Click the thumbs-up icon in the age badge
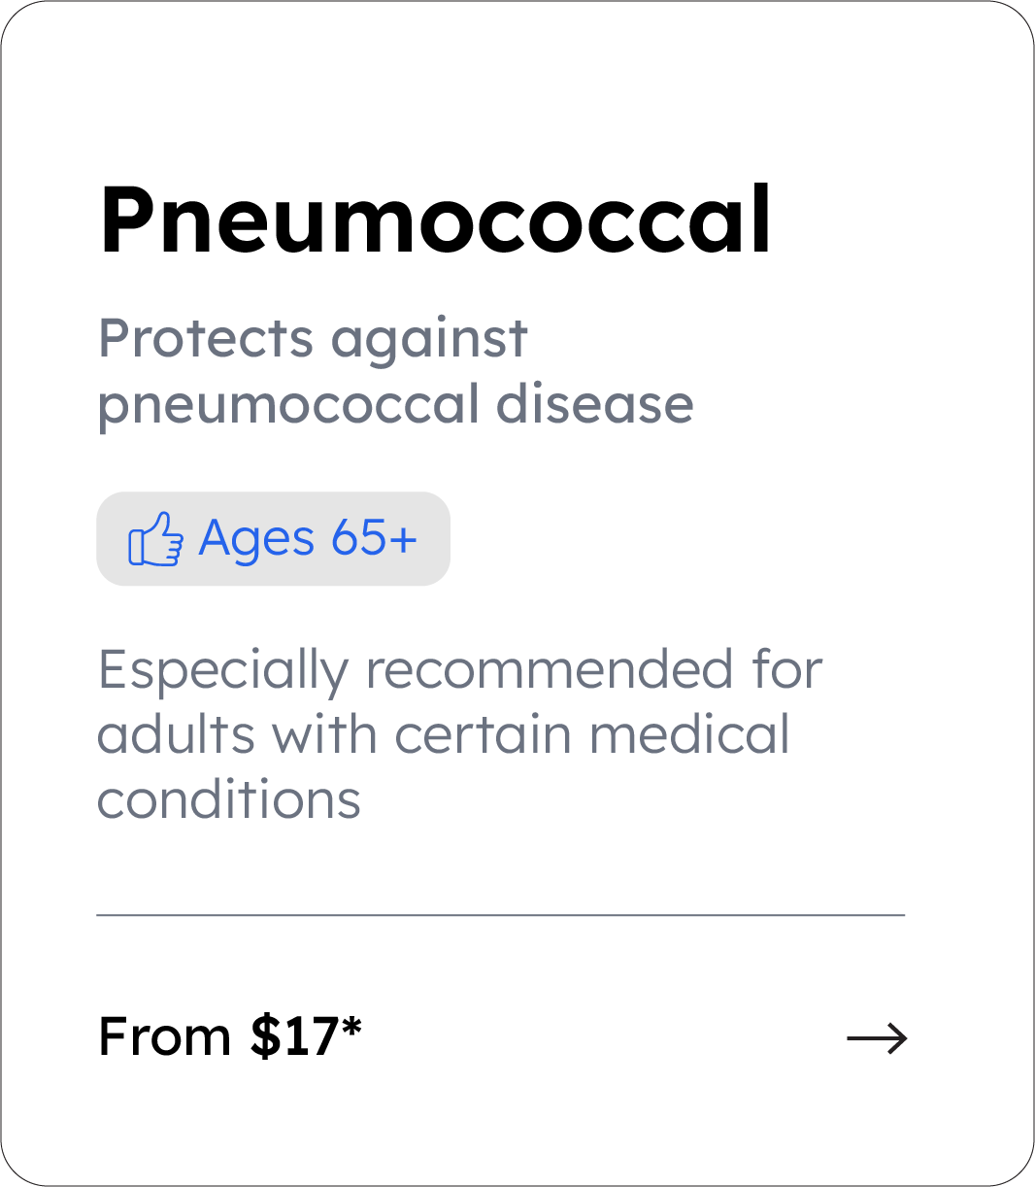1035x1187 pixels. coord(155,540)
